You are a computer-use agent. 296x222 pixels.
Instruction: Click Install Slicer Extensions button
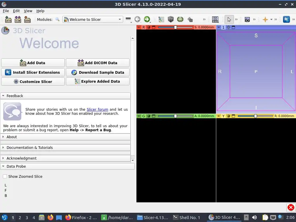[x=33, y=72]
